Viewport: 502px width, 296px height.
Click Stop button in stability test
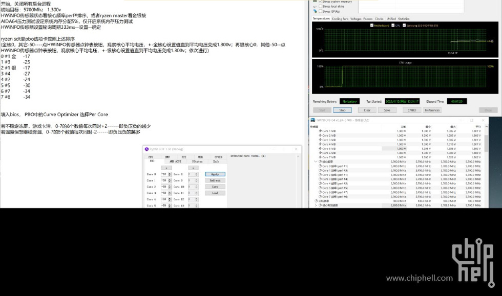342,110
